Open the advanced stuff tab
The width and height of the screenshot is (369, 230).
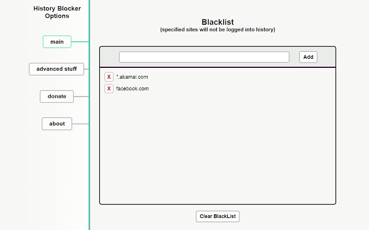(x=57, y=69)
